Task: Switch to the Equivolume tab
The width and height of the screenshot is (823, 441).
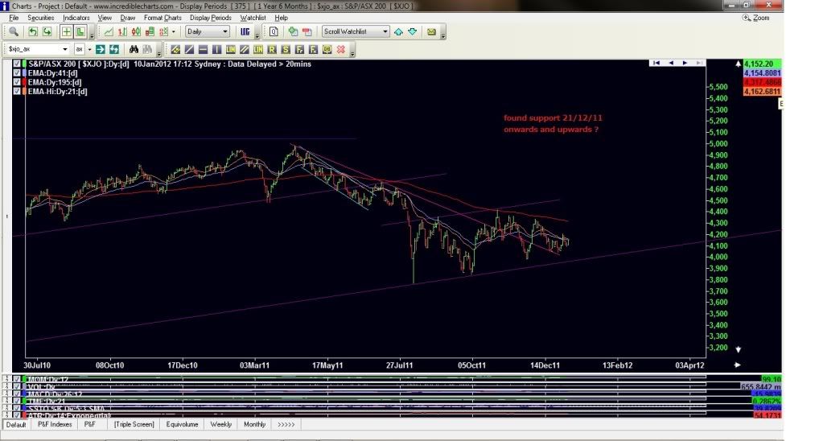Action: (182, 424)
